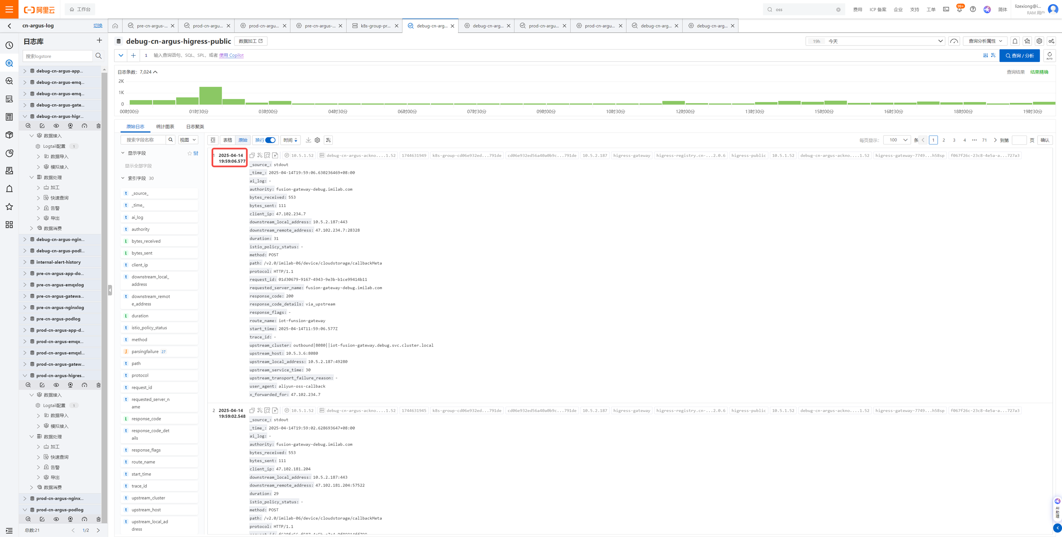Viewport: 1062px width, 537px height.
Task: Click the tallest green histogram bar
Action: (x=210, y=96)
